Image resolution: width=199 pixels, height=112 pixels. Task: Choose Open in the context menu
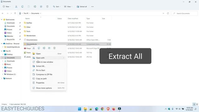pyautogui.click(x=49, y=54)
